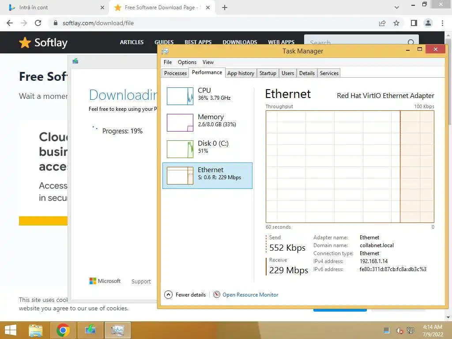The image size is (452, 339).
Task: Switch to the Details tab
Action: coord(307,73)
